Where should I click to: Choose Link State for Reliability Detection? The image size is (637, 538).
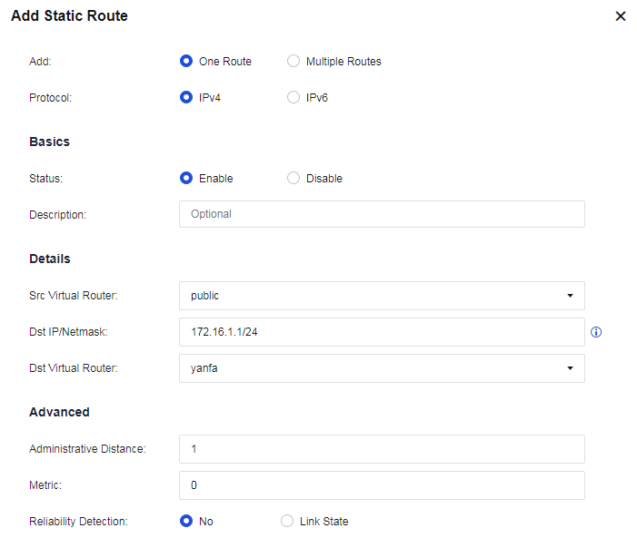[287, 522]
